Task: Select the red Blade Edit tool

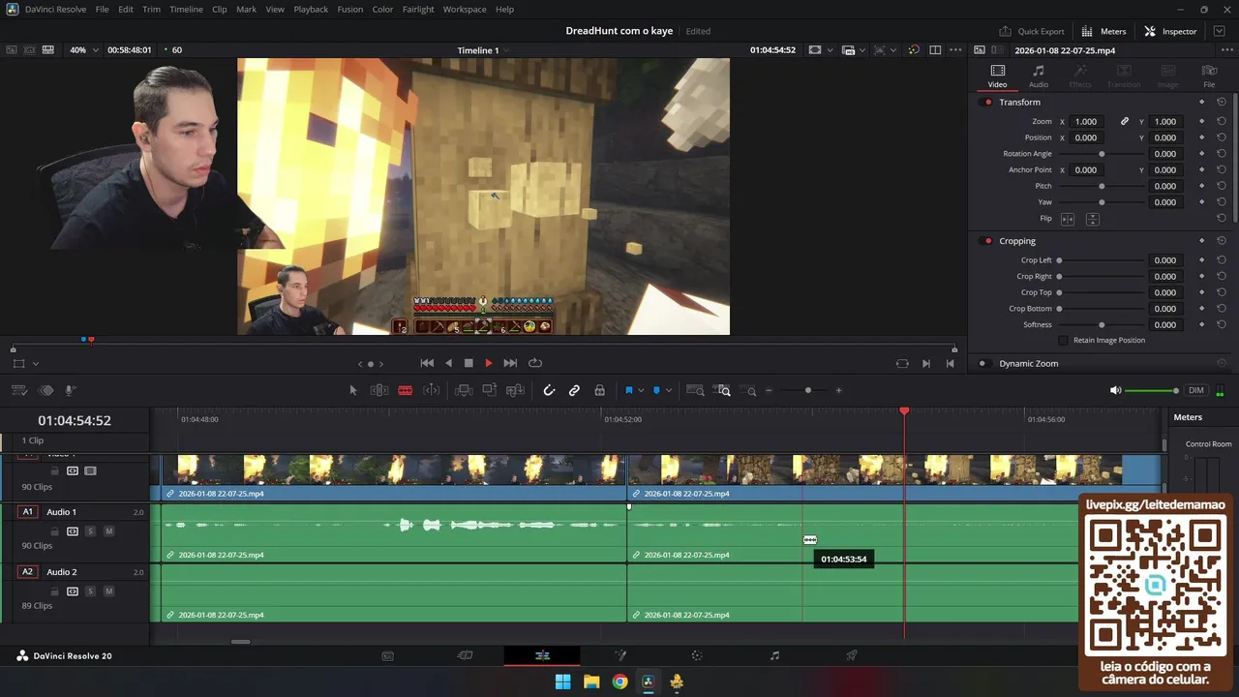Action: (406, 390)
